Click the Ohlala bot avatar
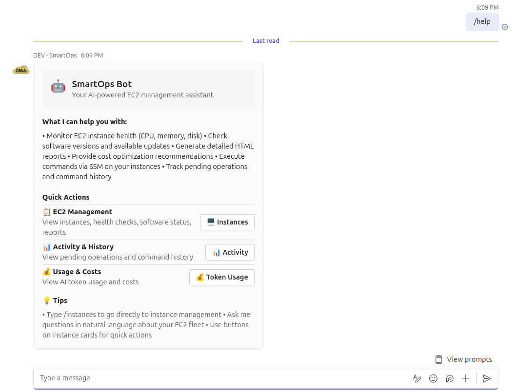517x392 pixels. pyautogui.click(x=20, y=69)
